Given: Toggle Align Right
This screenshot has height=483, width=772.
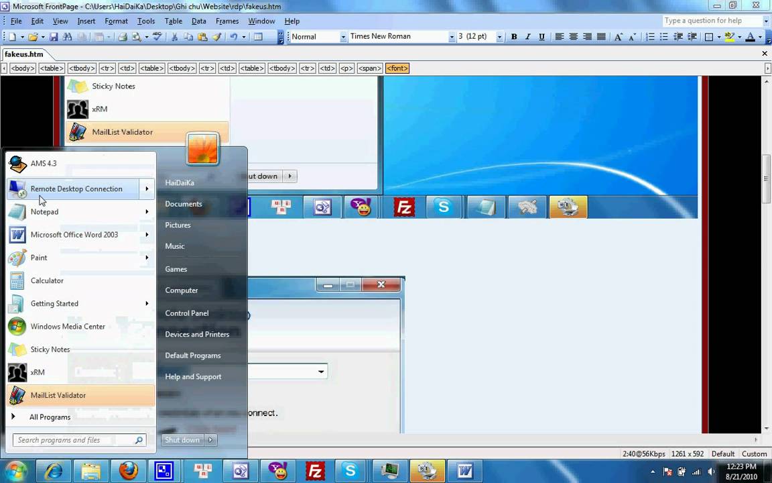Looking at the screenshot, I should (x=587, y=37).
